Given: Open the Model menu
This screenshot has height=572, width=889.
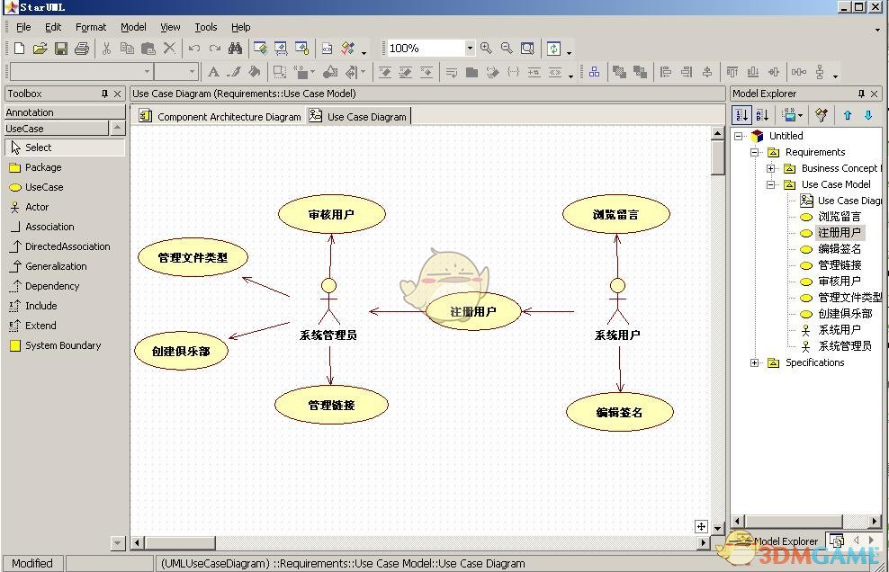Looking at the screenshot, I should coord(132,27).
